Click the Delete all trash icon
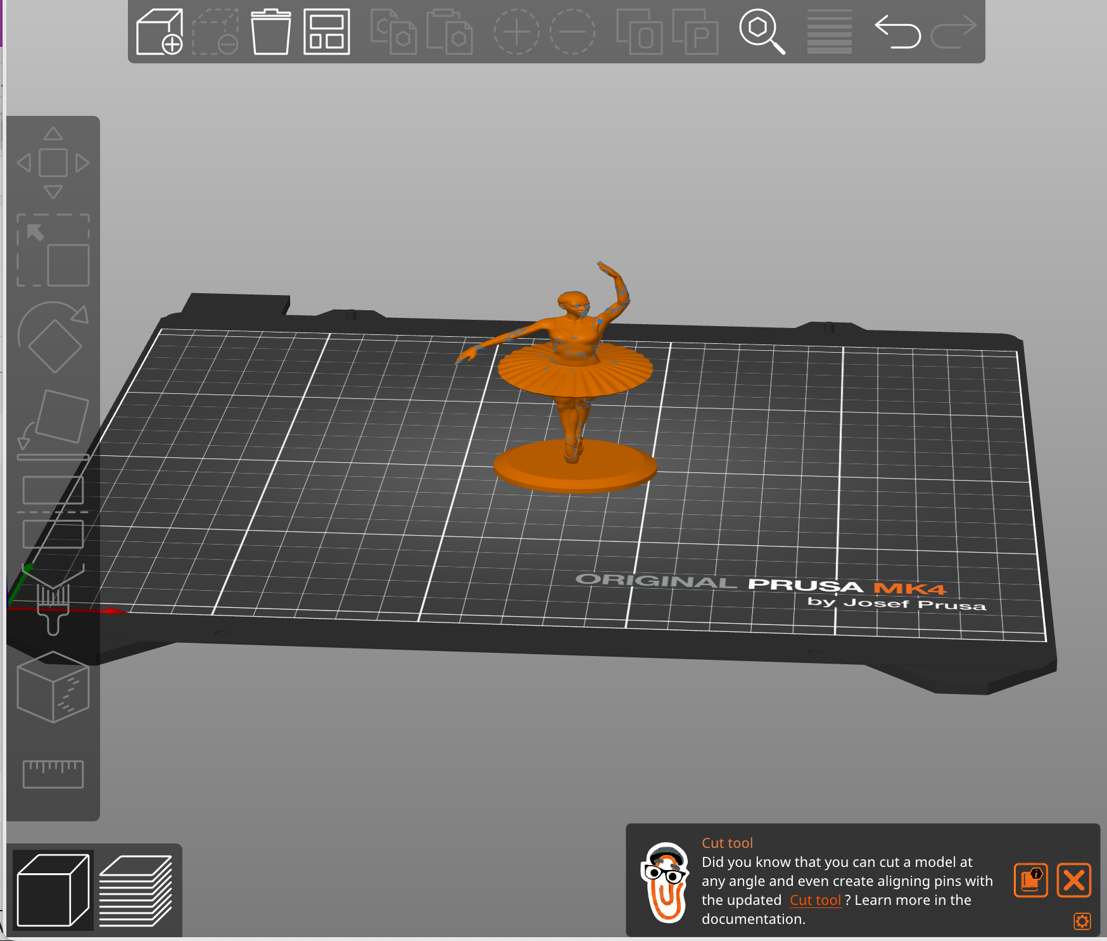This screenshot has width=1107, height=941. (x=270, y=32)
